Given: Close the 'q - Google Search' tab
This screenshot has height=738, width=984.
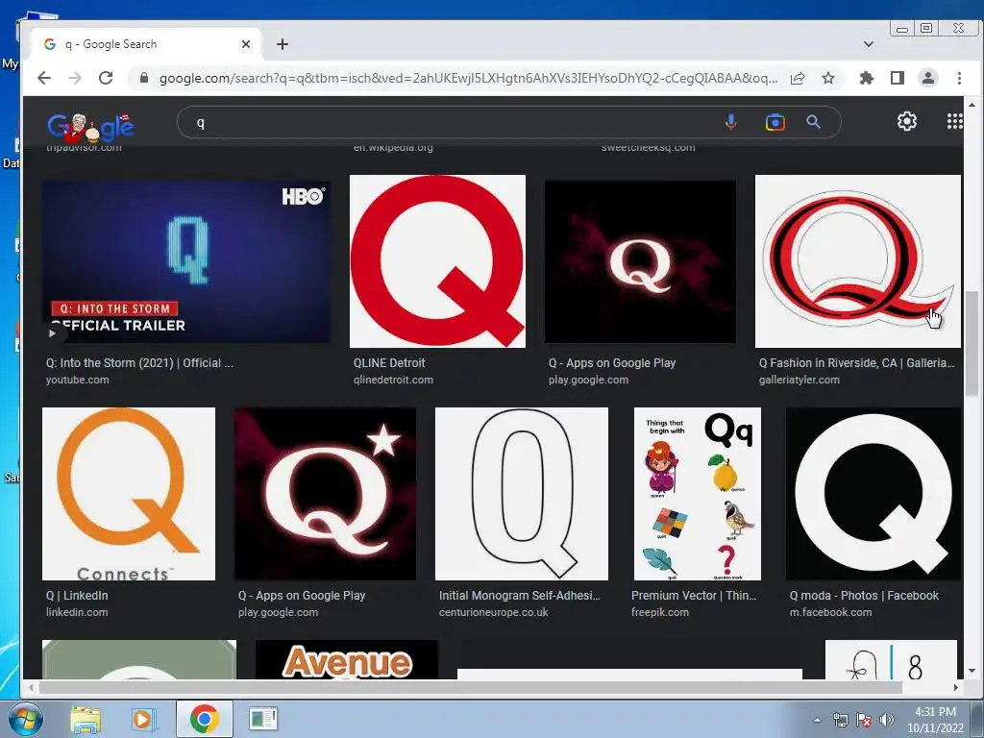Looking at the screenshot, I should [x=246, y=44].
